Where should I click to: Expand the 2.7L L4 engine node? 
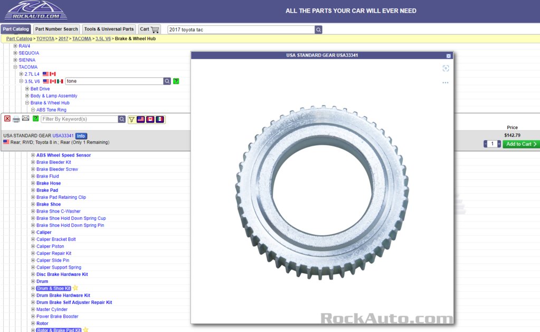[21, 74]
